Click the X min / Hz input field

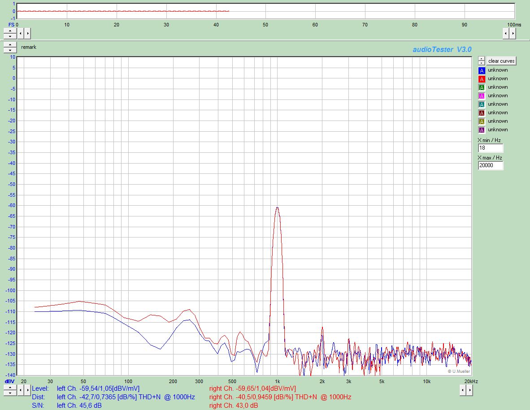coord(491,148)
